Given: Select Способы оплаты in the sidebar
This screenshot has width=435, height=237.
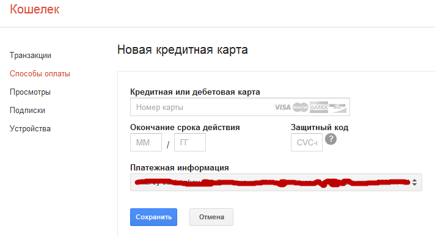Looking at the screenshot, I should [40, 73].
